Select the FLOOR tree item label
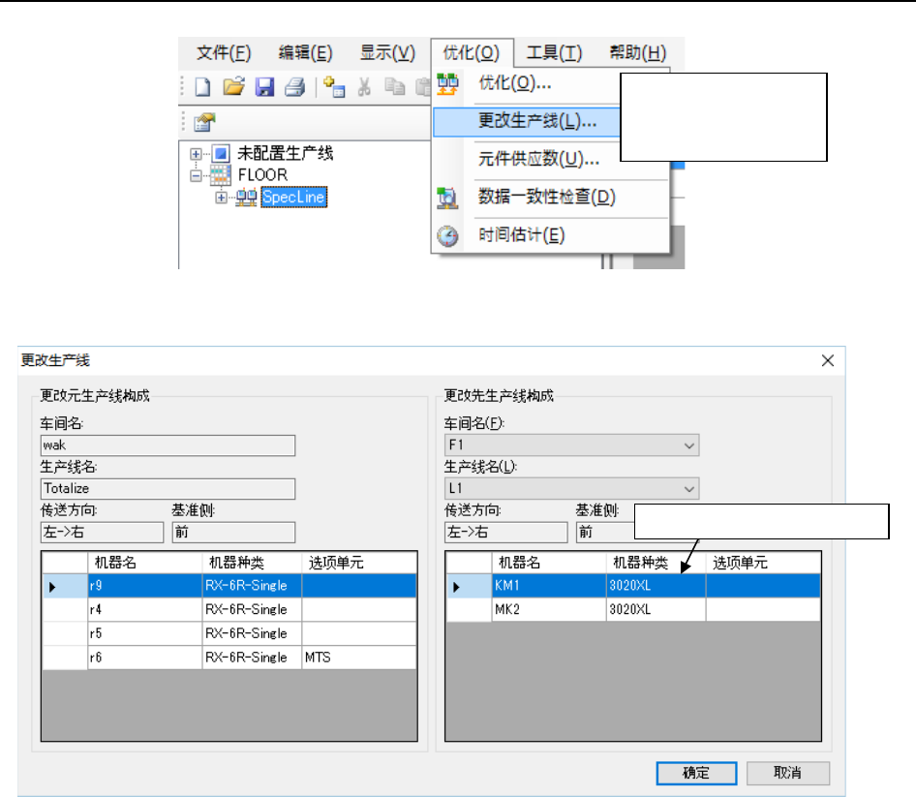 tap(262, 174)
